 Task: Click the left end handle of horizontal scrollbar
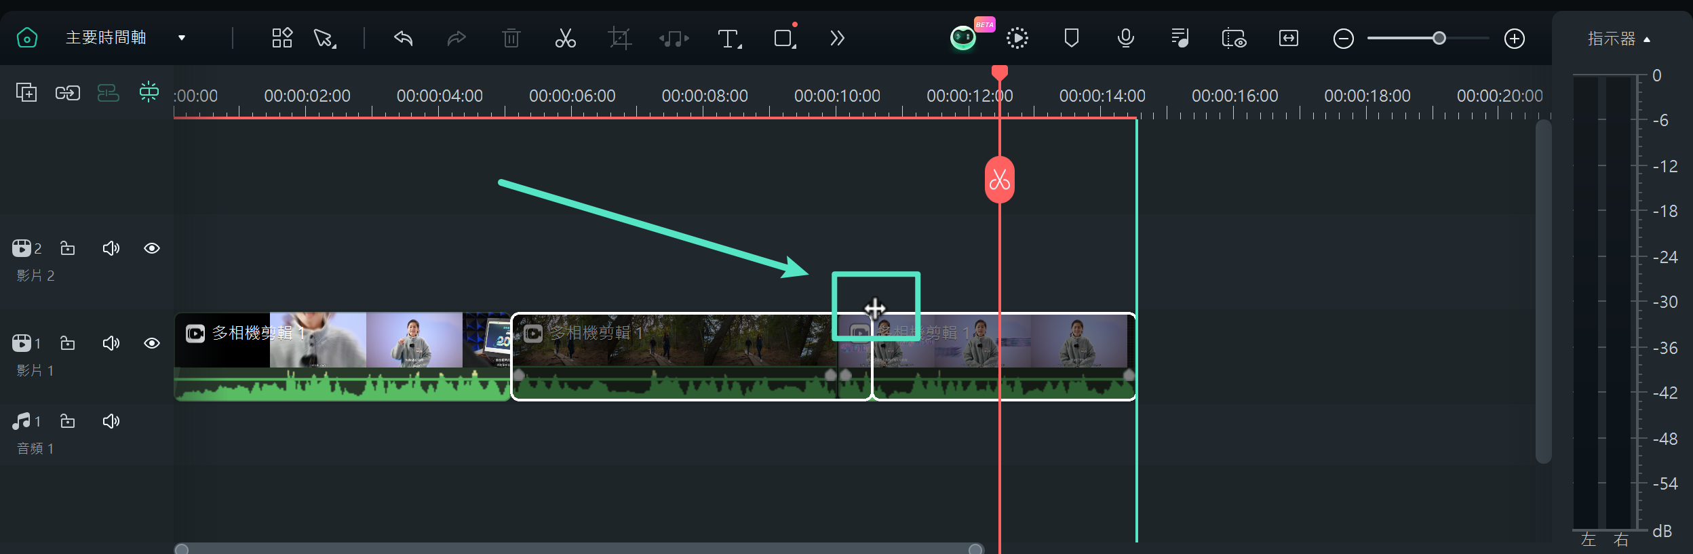[x=182, y=549]
